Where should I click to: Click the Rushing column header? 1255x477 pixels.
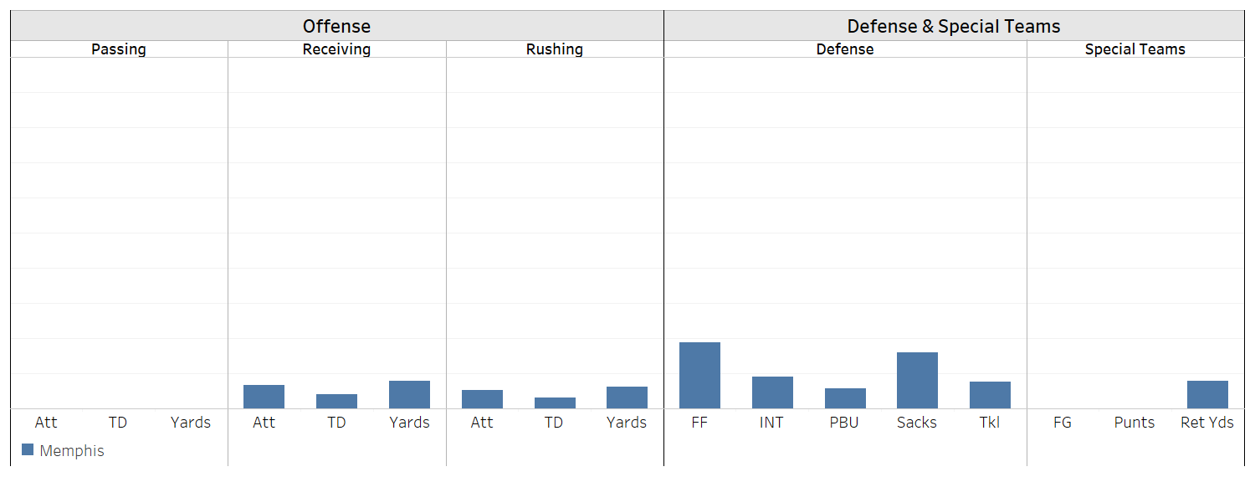pos(555,49)
